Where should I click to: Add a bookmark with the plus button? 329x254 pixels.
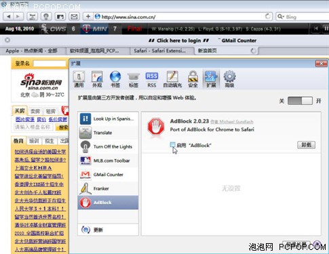click(88, 16)
